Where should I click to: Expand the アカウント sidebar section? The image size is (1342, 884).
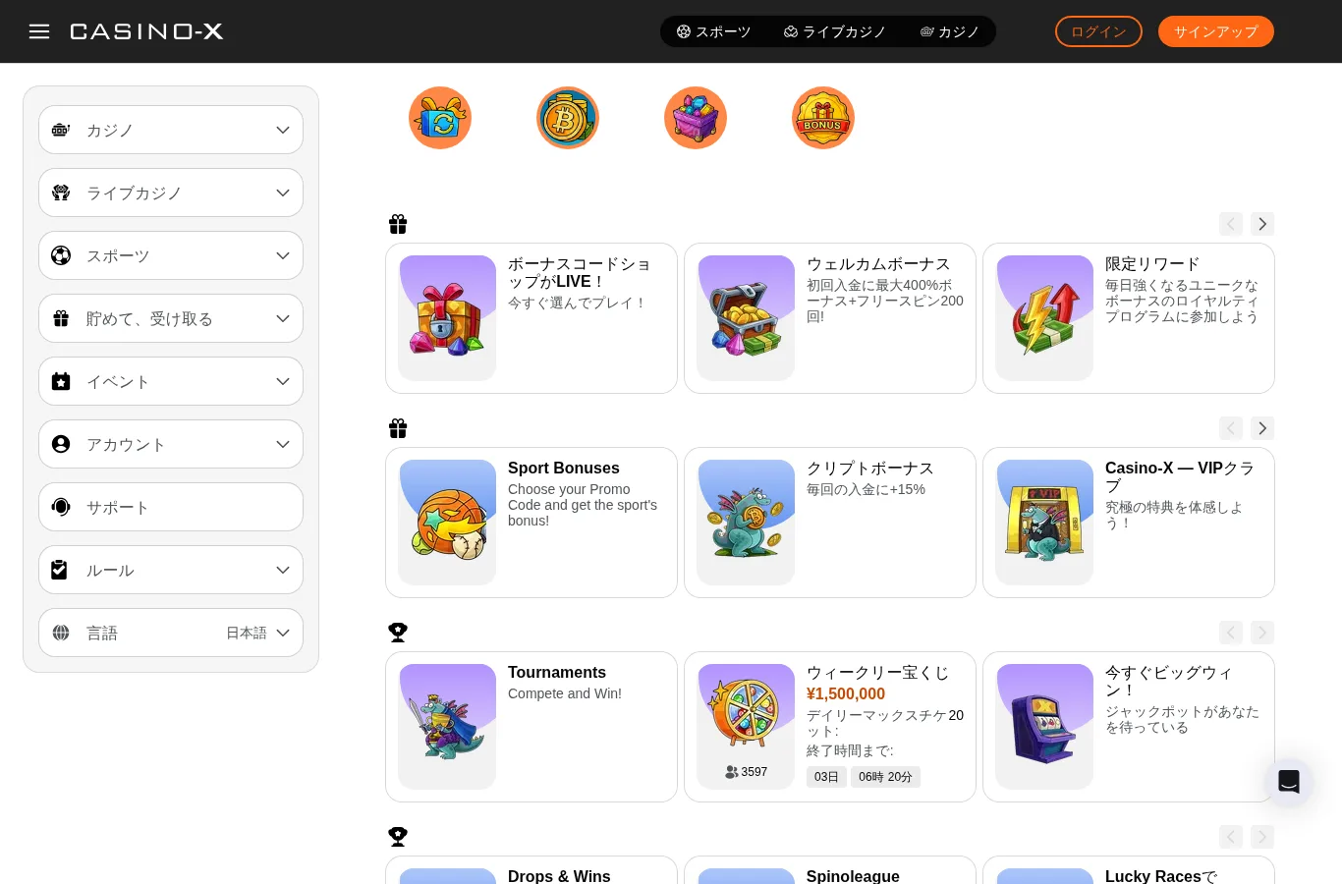pos(171,444)
